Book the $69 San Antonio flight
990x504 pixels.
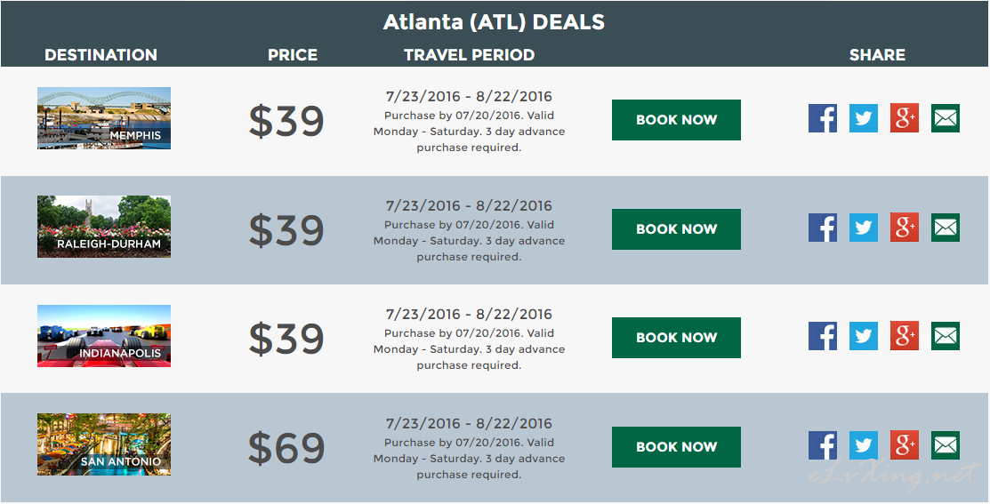[676, 446]
